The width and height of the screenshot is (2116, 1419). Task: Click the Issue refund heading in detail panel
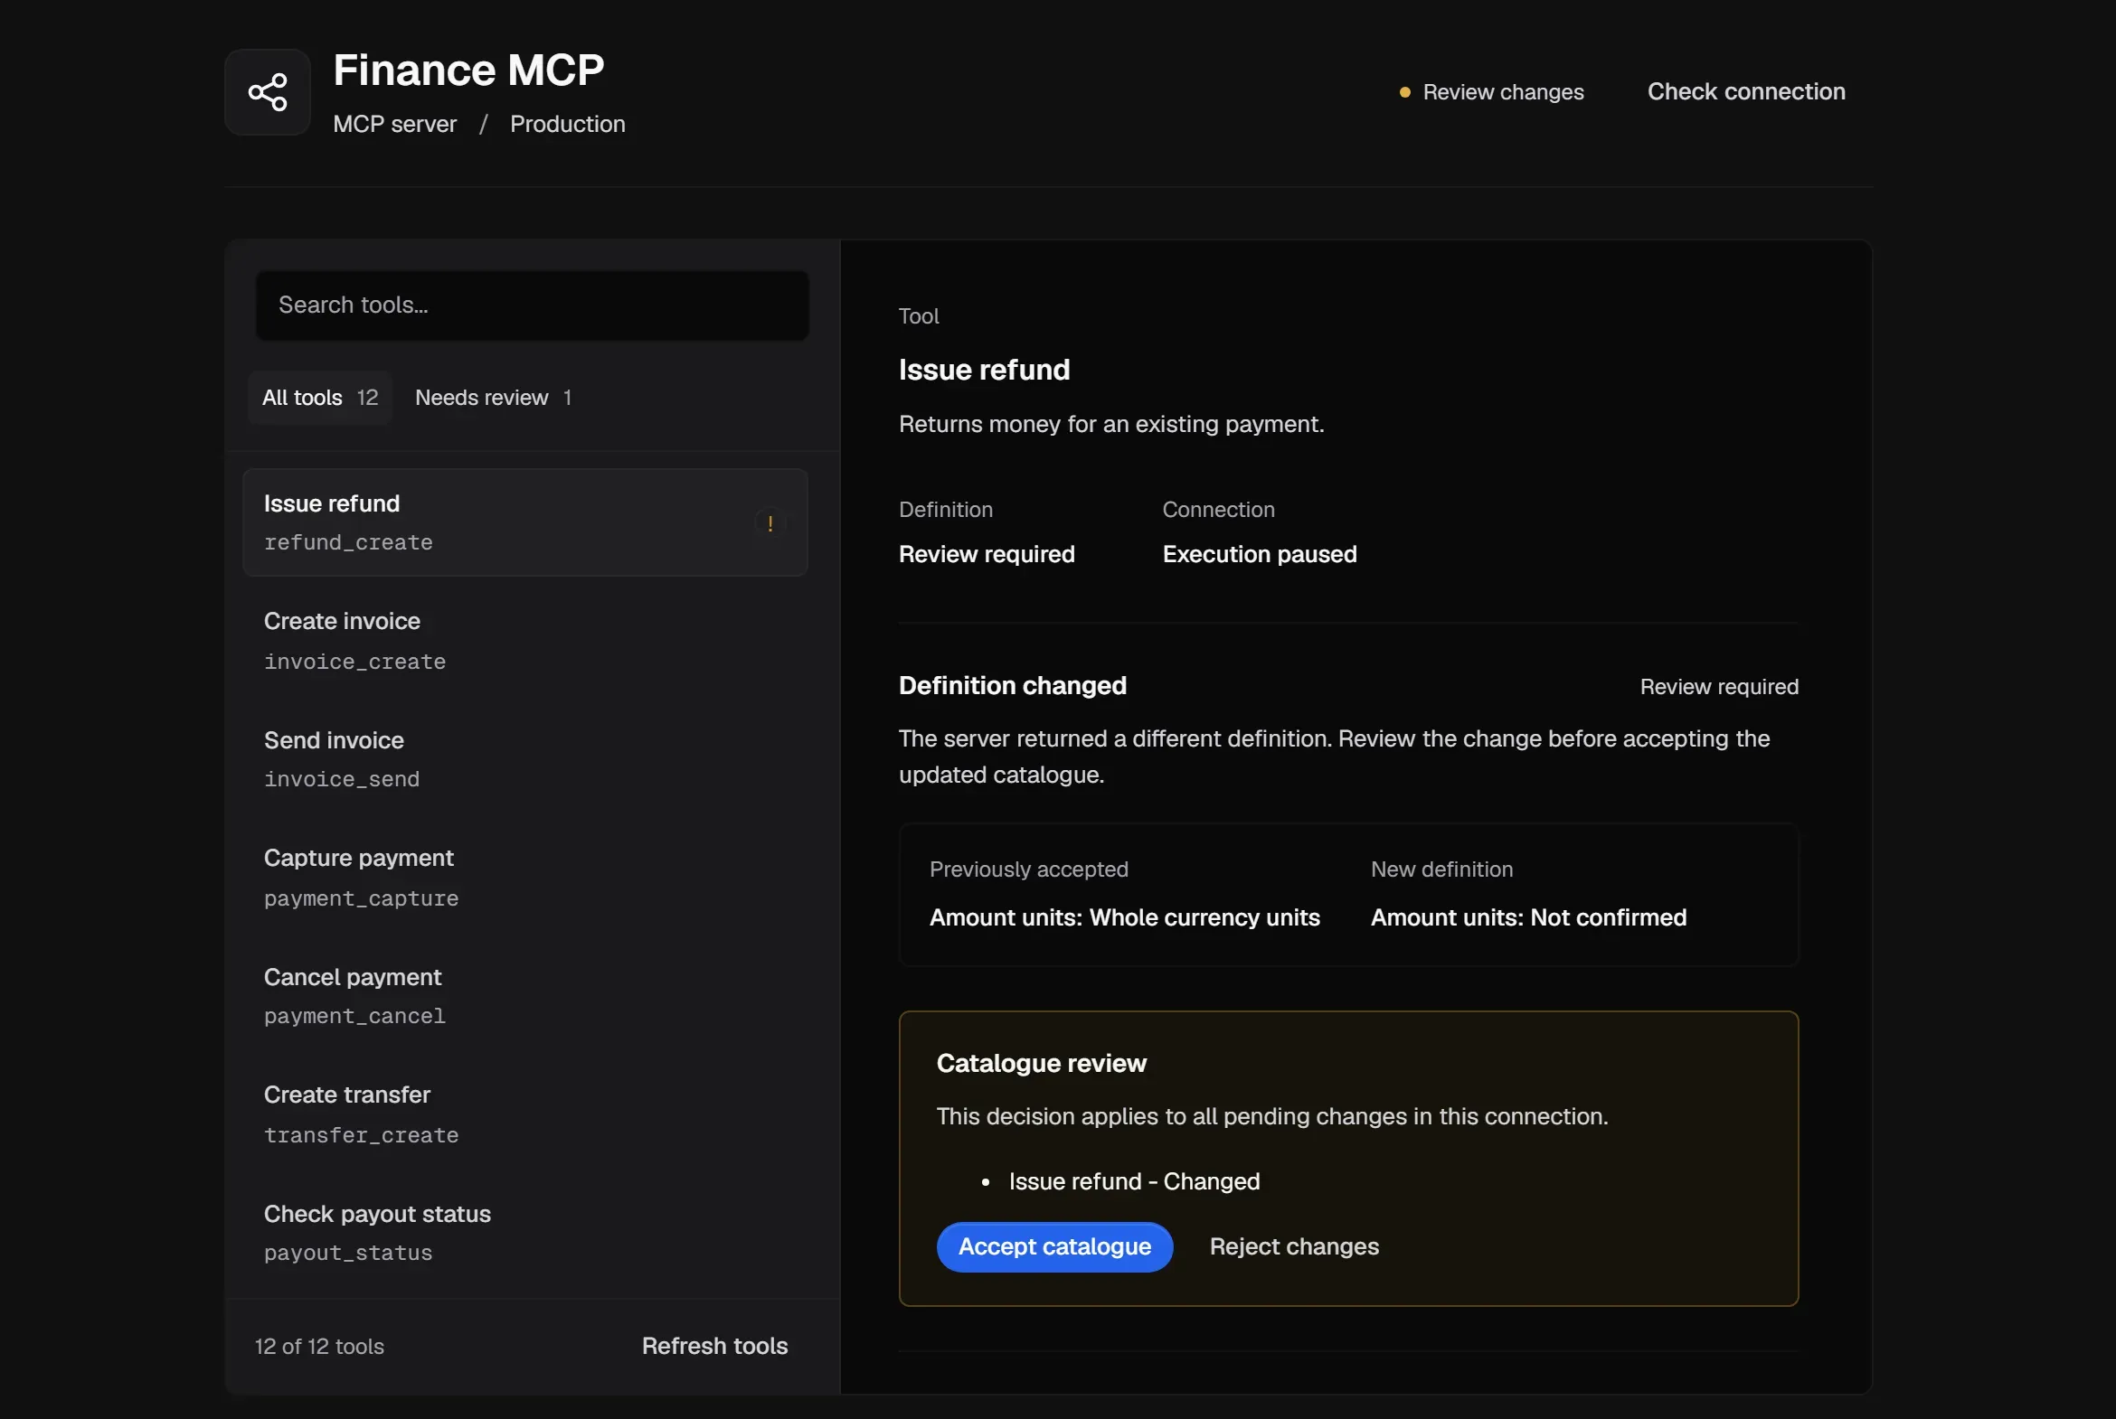[984, 370]
